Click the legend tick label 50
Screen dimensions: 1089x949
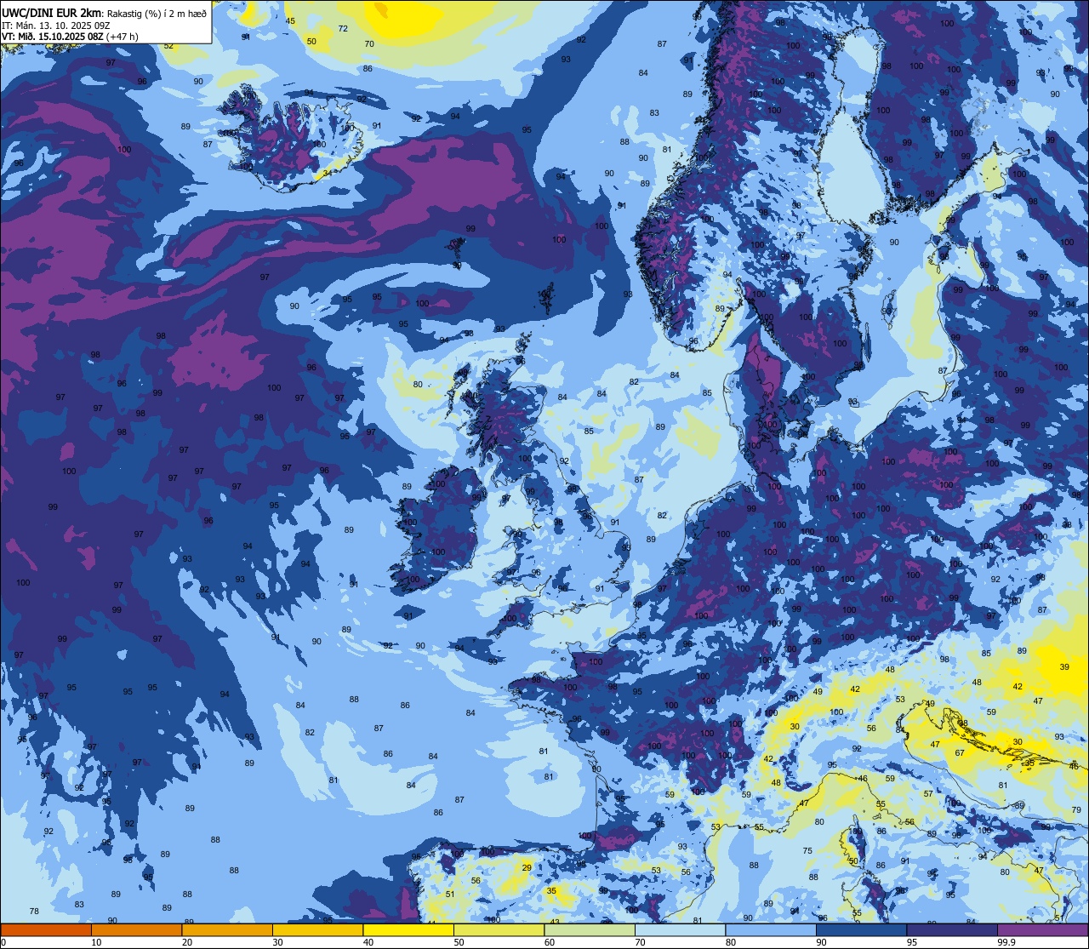point(459,942)
